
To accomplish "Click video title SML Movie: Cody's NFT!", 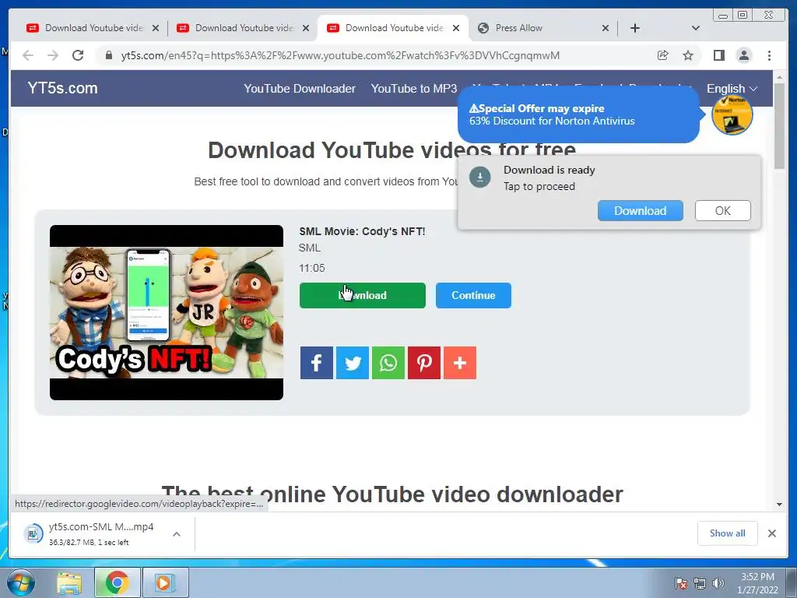I will coord(362,231).
